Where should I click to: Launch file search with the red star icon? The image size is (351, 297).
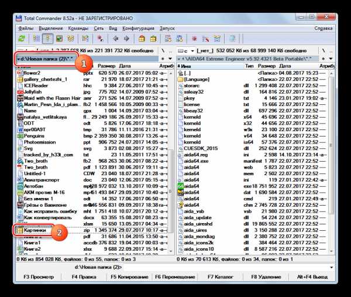tap(194, 39)
